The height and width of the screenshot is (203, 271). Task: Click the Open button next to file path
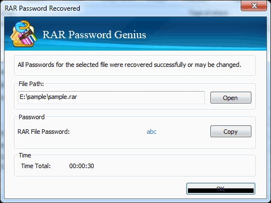231,97
